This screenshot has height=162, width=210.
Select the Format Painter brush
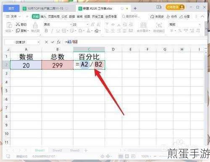(35, 25)
